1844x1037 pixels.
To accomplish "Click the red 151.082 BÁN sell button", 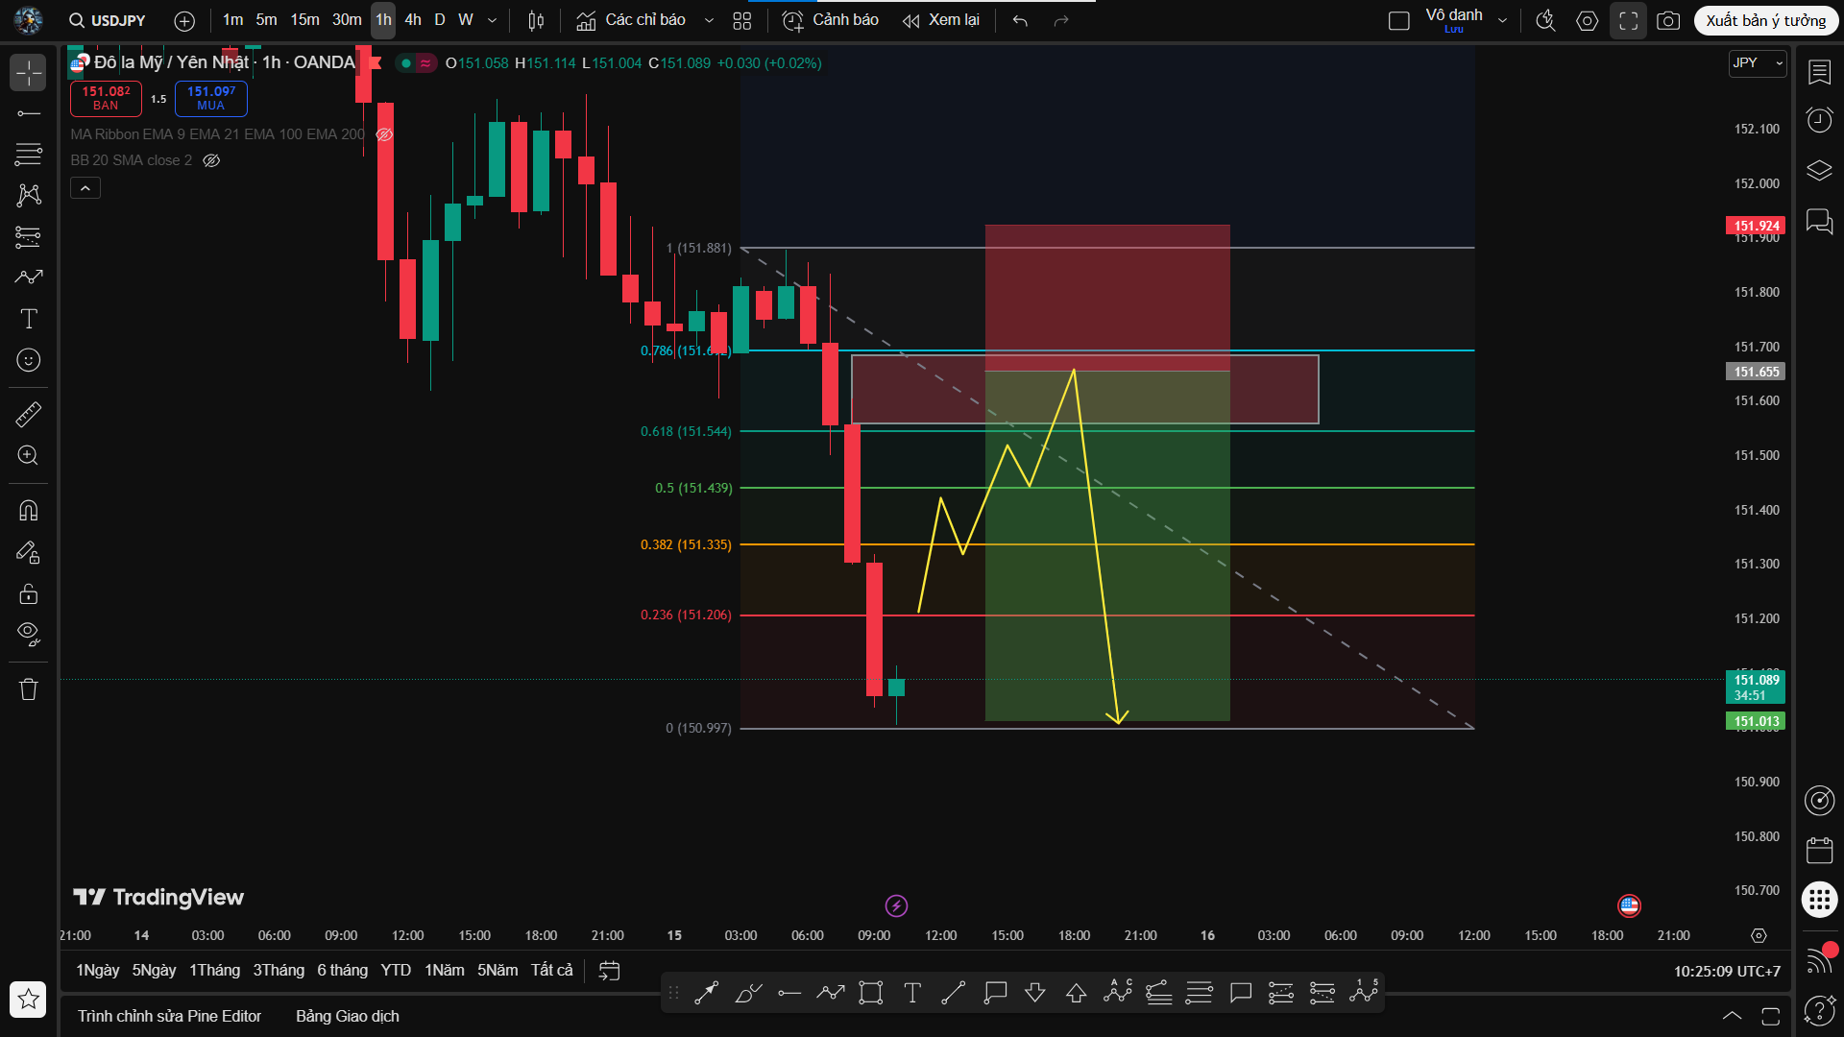I will 106,98.
